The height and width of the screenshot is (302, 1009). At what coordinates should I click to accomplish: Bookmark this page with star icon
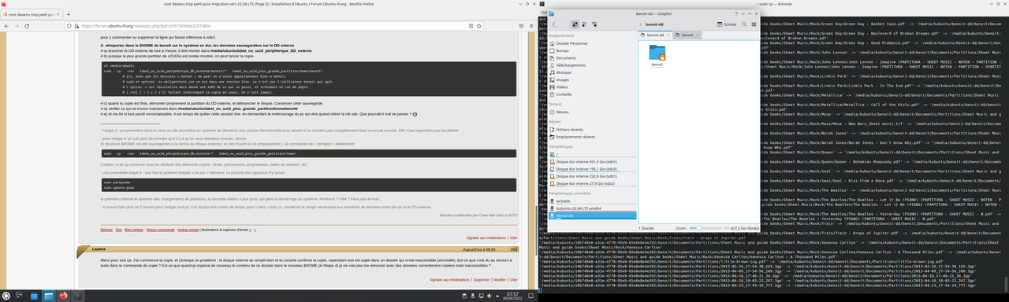478,26
